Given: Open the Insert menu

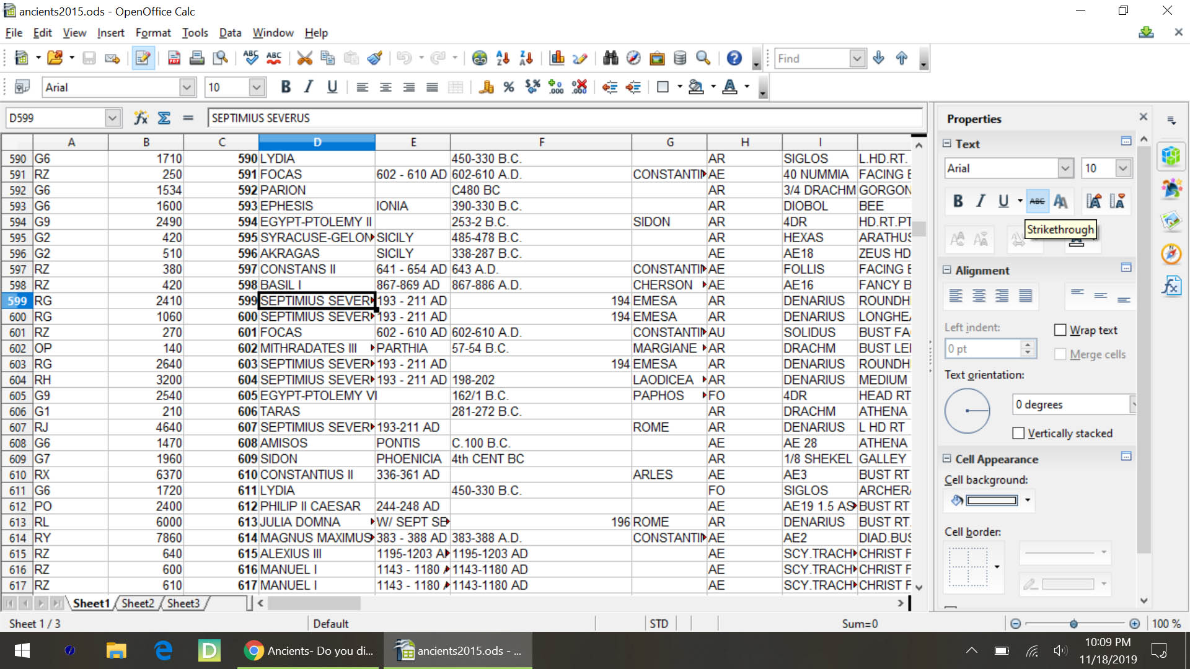Looking at the screenshot, I should point(110,33).
